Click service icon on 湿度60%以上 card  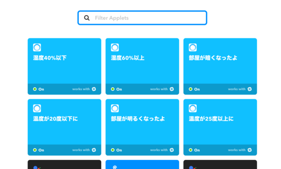115,48
